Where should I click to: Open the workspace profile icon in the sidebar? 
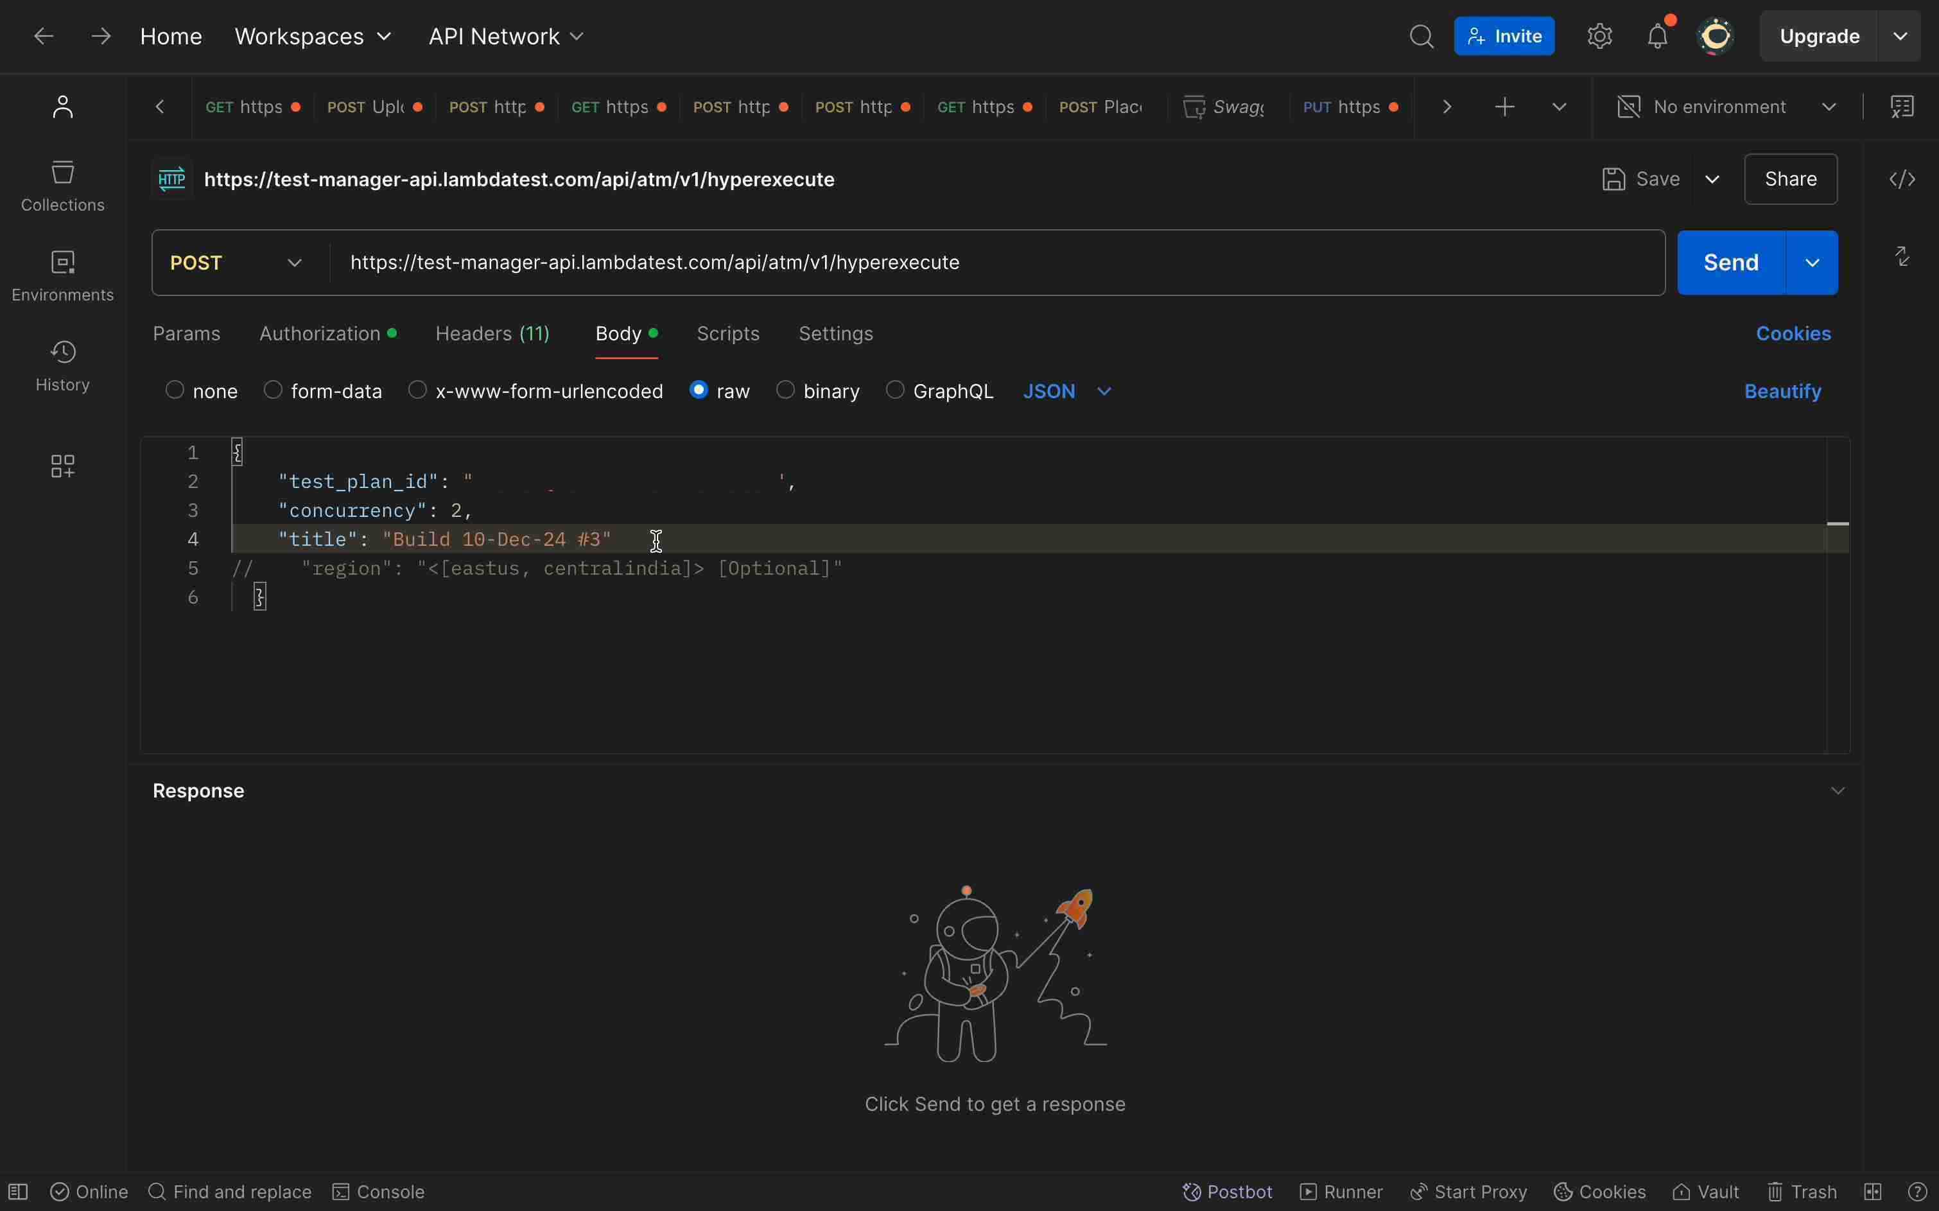pos(62,107)
